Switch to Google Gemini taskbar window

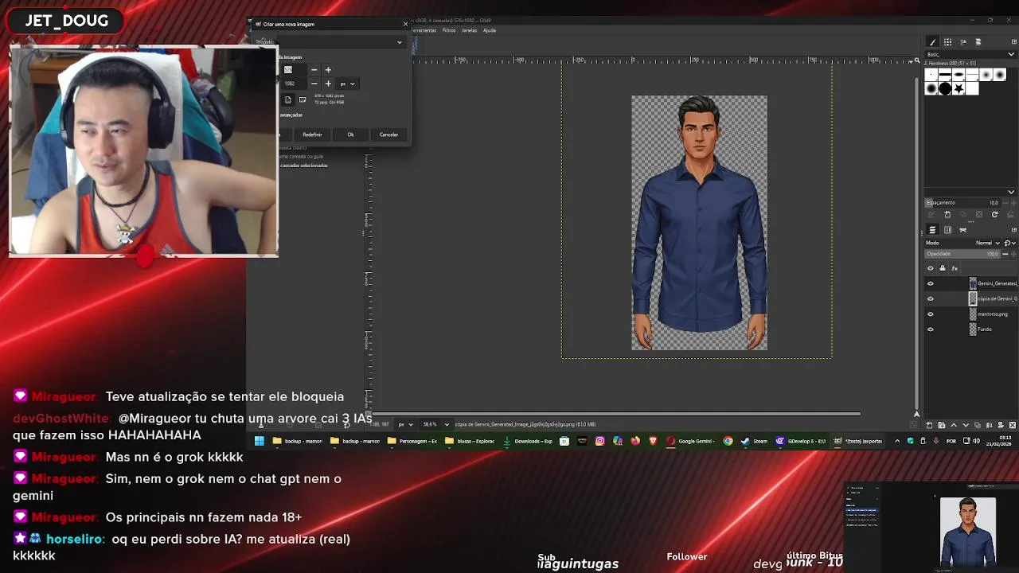[691, 441]
